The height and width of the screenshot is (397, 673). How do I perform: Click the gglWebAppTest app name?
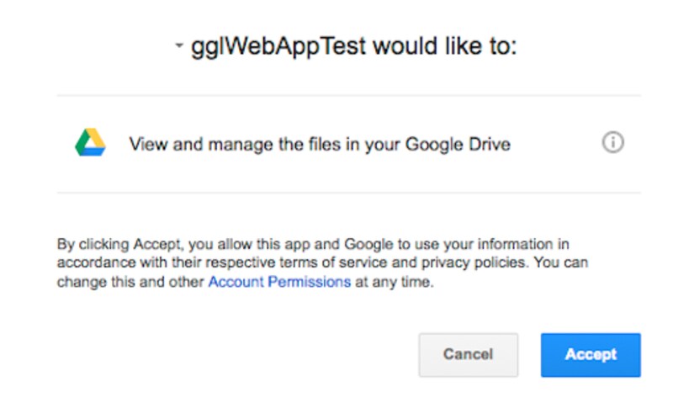pyautogui.click(x=278, y=46)
